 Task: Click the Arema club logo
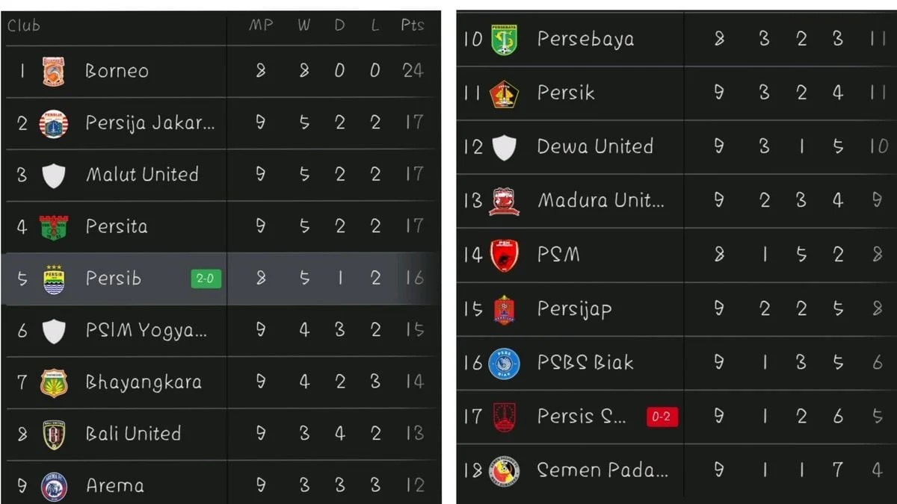53,485
